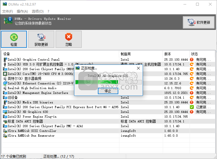The height and width of the screenshot is (159, 217).
Task: Select the Ultra RAMDisk Bus Enumerator row
Action: click(108, 136)
